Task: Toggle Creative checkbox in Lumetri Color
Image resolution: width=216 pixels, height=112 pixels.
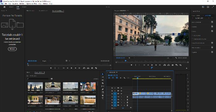Action: [x=212, y=27]
